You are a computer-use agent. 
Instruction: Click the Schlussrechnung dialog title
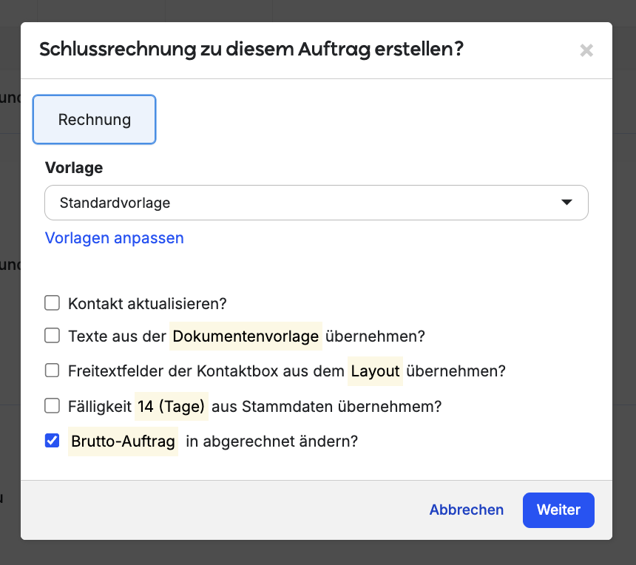pyautogui.click(x=251, y=50)
